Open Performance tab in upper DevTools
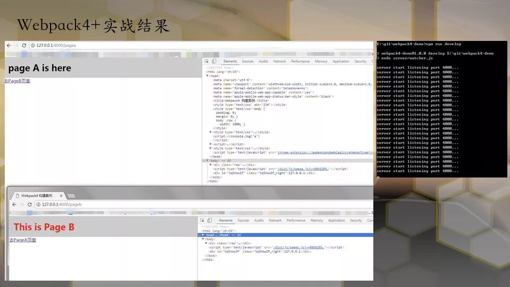The image size is (510, 287). click(x=300, y=61)
